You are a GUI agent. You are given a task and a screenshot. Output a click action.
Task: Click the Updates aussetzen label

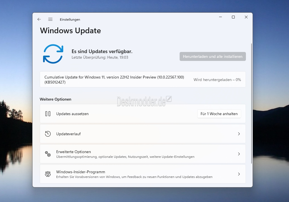(x=72, y=114)
